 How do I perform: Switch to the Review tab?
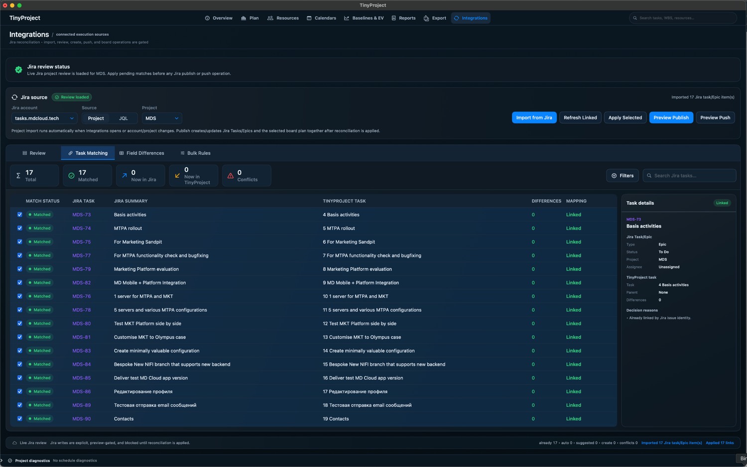click(34, 153)
